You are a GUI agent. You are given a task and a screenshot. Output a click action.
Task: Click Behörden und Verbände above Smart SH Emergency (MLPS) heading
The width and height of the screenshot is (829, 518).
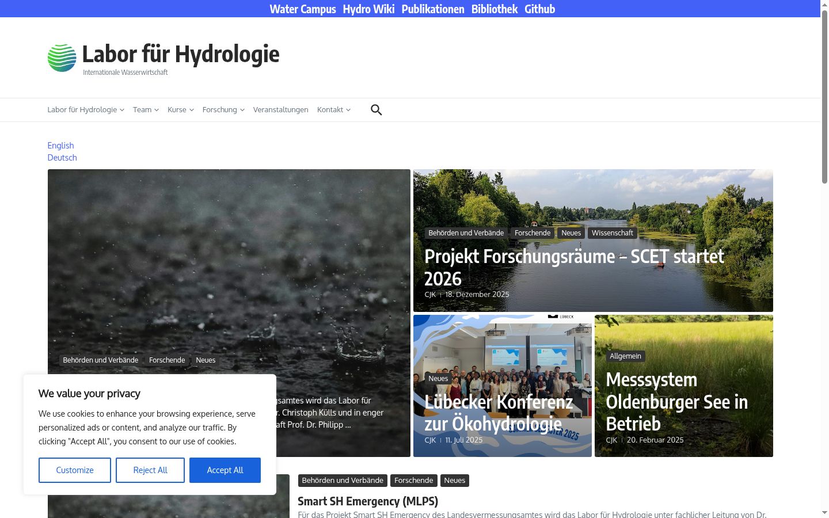[x=343, y=481]
